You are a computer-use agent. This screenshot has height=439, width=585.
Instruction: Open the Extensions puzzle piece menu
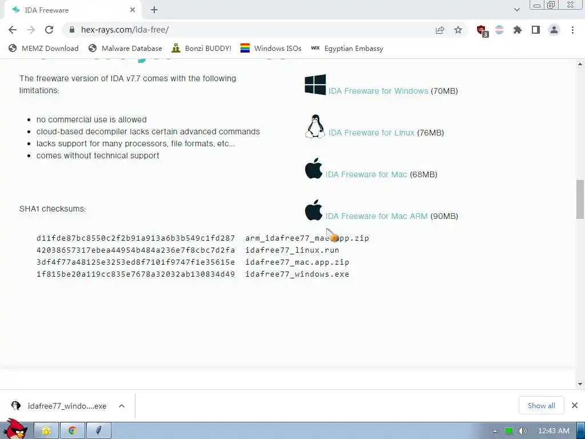518,30
